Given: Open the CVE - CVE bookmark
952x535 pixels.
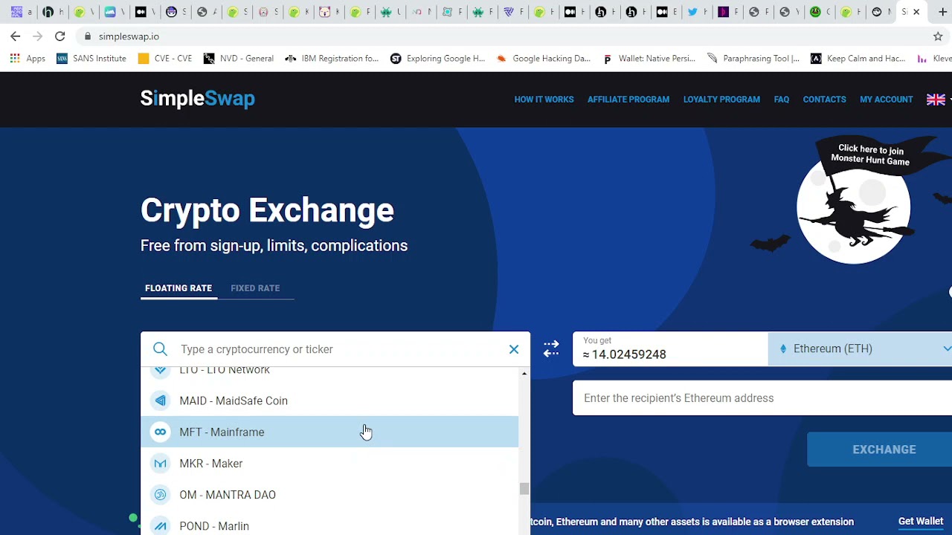Looking at the screenshot, I should pos(164,59).
